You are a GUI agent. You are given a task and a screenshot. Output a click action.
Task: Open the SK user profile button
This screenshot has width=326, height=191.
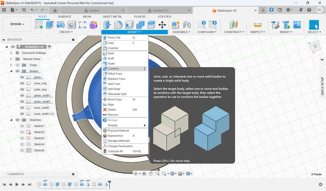point(319,10)
